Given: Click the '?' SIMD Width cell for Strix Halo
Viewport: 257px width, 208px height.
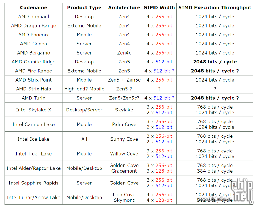Looking at the screenshot, I should (x=159, y=89).
